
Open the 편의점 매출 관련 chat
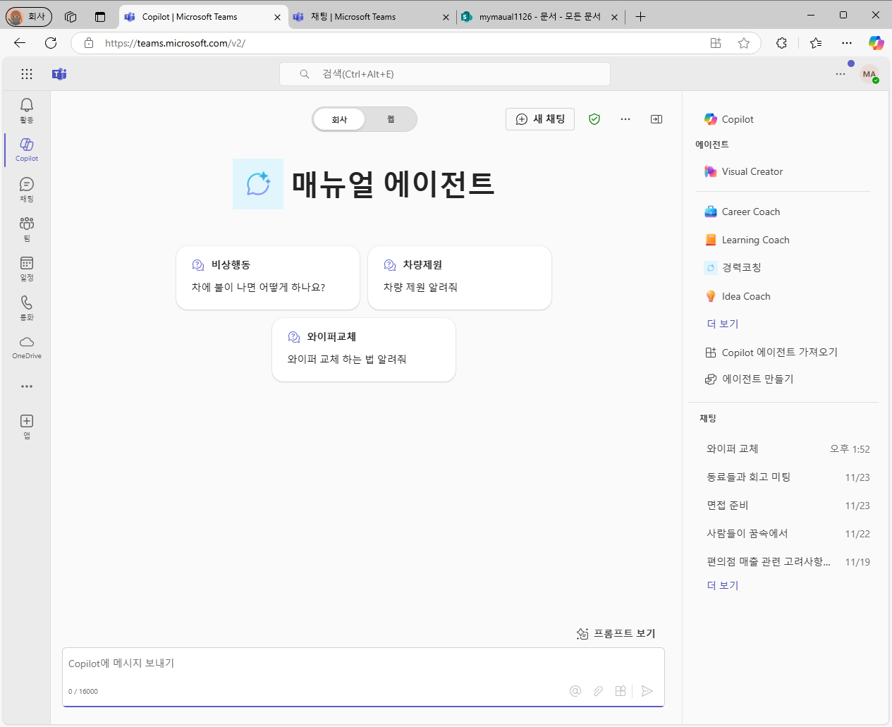coord(788,562)
